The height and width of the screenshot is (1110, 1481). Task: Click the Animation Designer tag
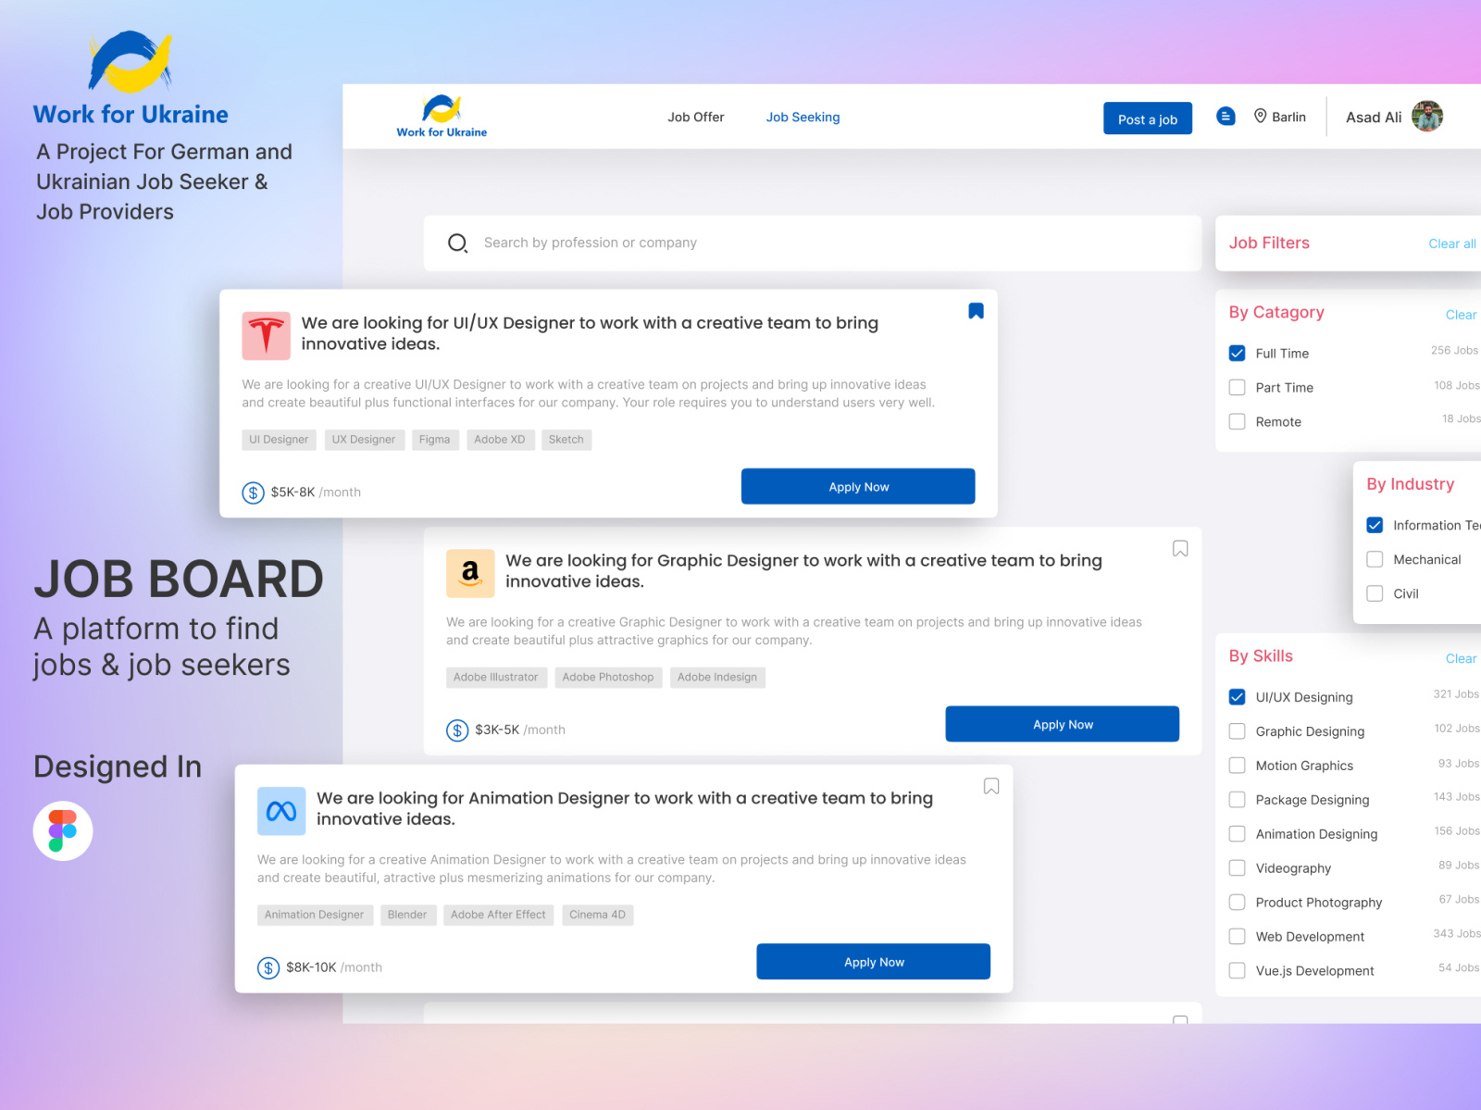point(315,915)
